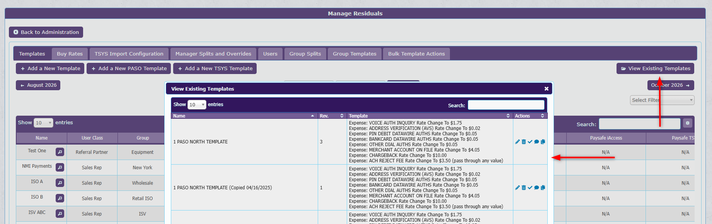The width and height of the screenshot is (712, 224).
Task: Open the lookup icon for ISV ABC
Action: [60, 214]
